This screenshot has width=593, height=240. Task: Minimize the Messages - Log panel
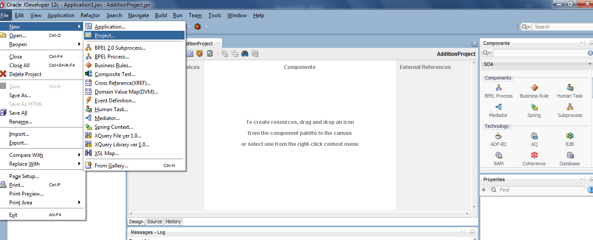(472, 232)
